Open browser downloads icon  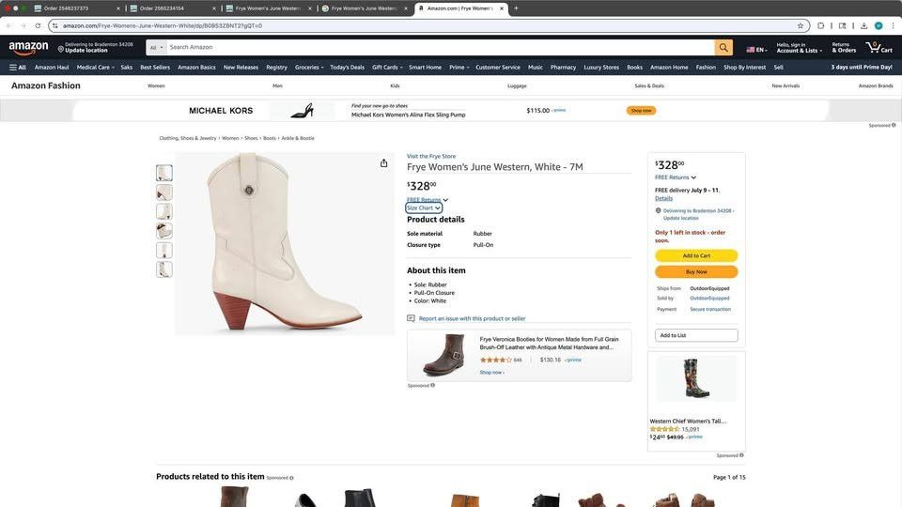pyautogui.click(x=863, y=26)
